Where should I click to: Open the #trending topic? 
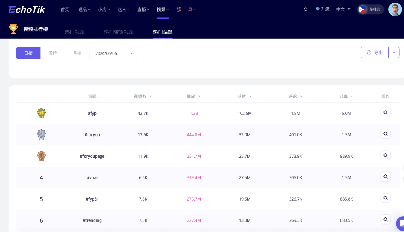tap(92, 220)
